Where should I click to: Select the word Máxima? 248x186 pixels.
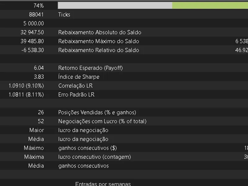click(34, 157)
